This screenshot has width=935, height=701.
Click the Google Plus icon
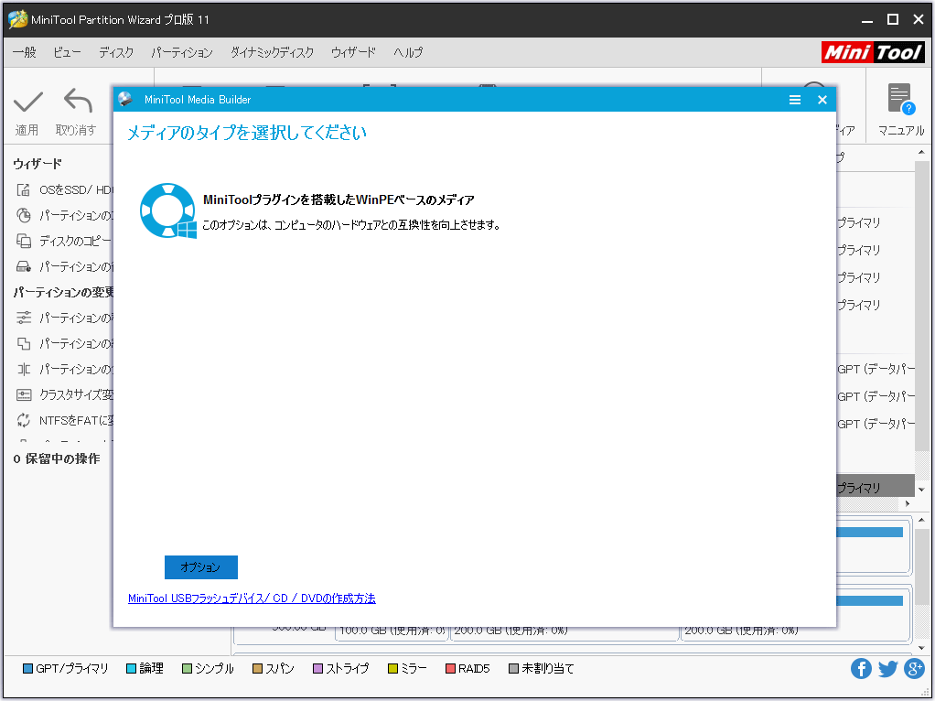pyautogui.click(x=914, y=669)
